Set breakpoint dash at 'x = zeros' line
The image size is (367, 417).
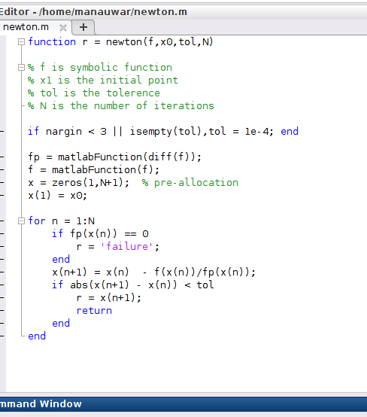click(x=2, y=182)
